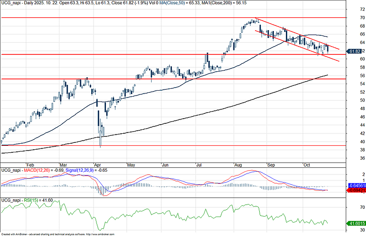Click the 61.82 last price tag
The width and height of the screenshot is (366, 236).
354,51
